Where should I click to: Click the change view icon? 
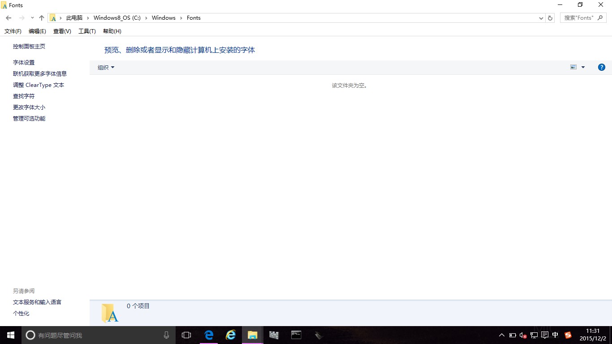[x=573, y=67]
